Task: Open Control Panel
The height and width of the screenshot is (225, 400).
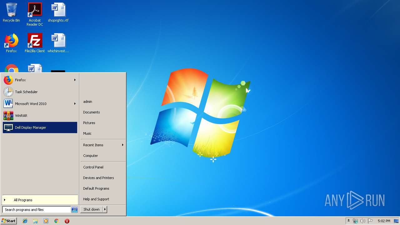Action: click(103, 167)
